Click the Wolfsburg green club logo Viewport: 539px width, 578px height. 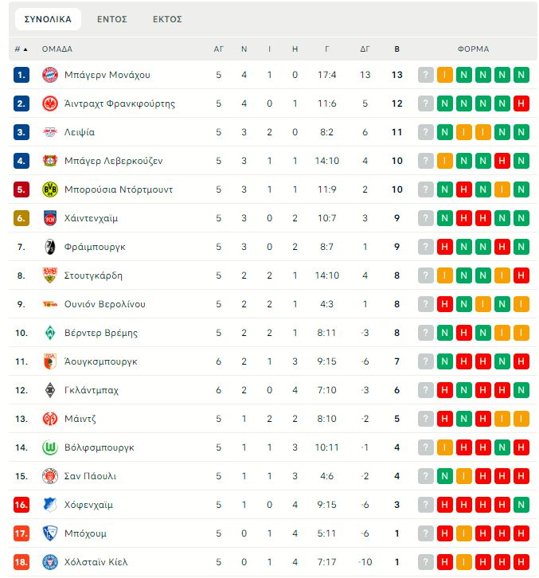coord(50,447)
